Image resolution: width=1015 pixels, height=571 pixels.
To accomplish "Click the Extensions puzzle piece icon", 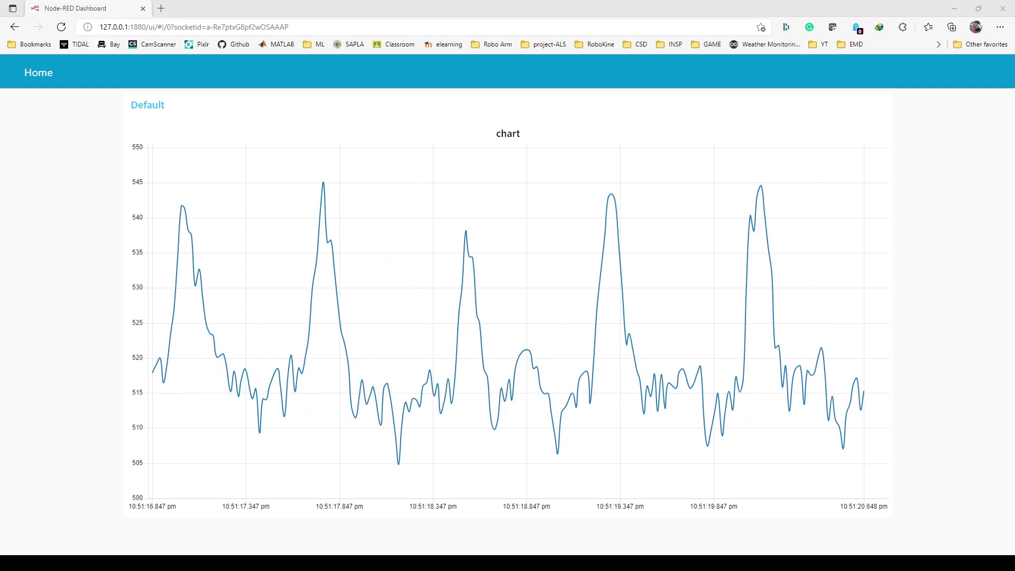I will tap(902, 27).
